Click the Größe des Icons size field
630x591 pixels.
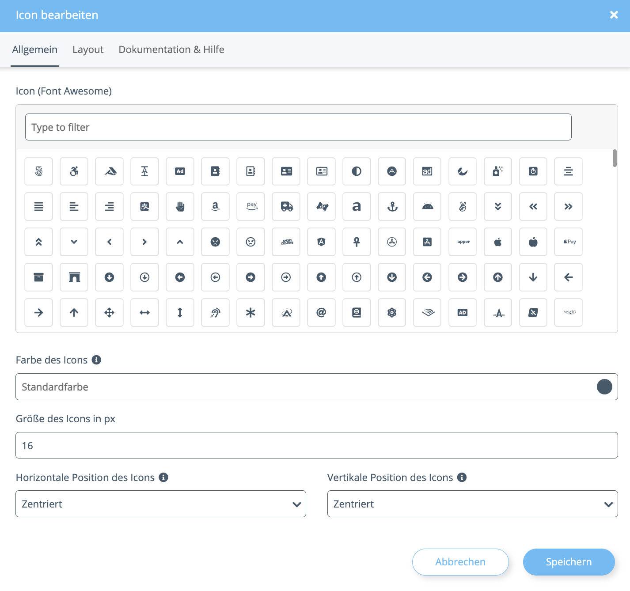tap(317, 445)
